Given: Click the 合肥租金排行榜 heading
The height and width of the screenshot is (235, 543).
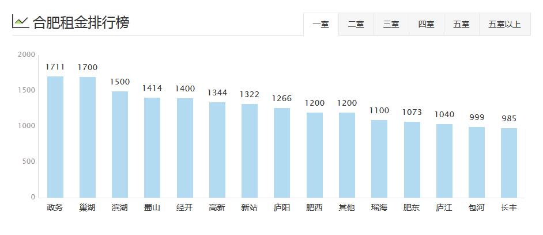Looking at the screenshot, I should point(81,22).
